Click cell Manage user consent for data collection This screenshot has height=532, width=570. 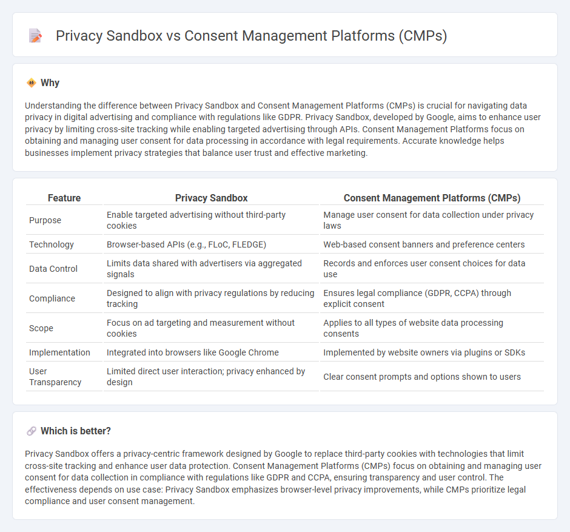432,220
